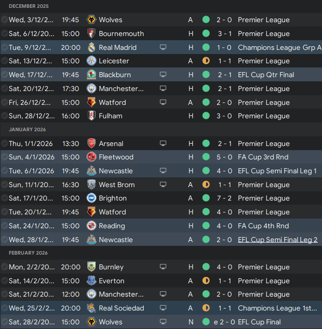
Task: Toggle the checkmark on the Reading FA Cup row
Action: 4,226
